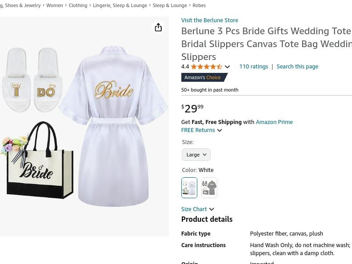Open the Amazon Prime link
352x264 pixels.
click(274, 122)
